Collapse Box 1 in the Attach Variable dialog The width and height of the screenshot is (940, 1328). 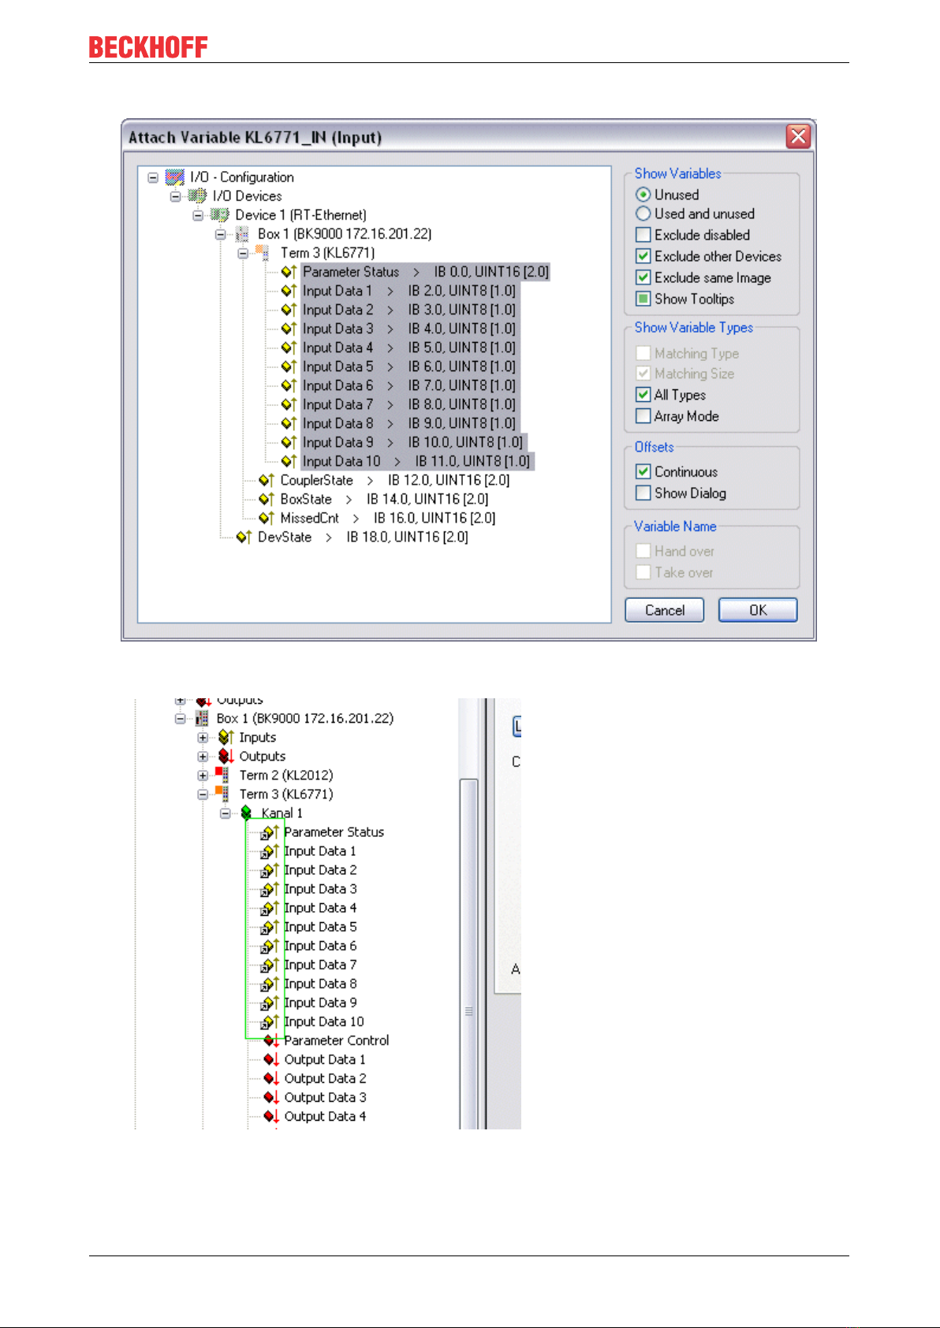click(x=221, y=234)
